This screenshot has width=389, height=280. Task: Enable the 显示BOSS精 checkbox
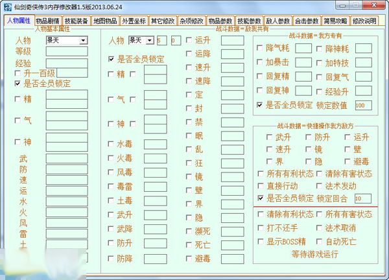click(x=261, y=241)
